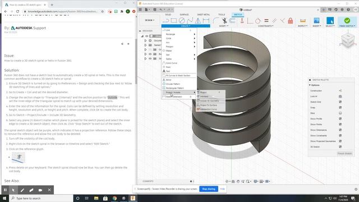Select the Fillet tool in Modify group
359x202 pixels.
point(215,21)
